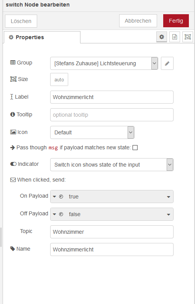
Task: Open the Group dropdown for Lichtsteuerung
Action: [104, 63]
